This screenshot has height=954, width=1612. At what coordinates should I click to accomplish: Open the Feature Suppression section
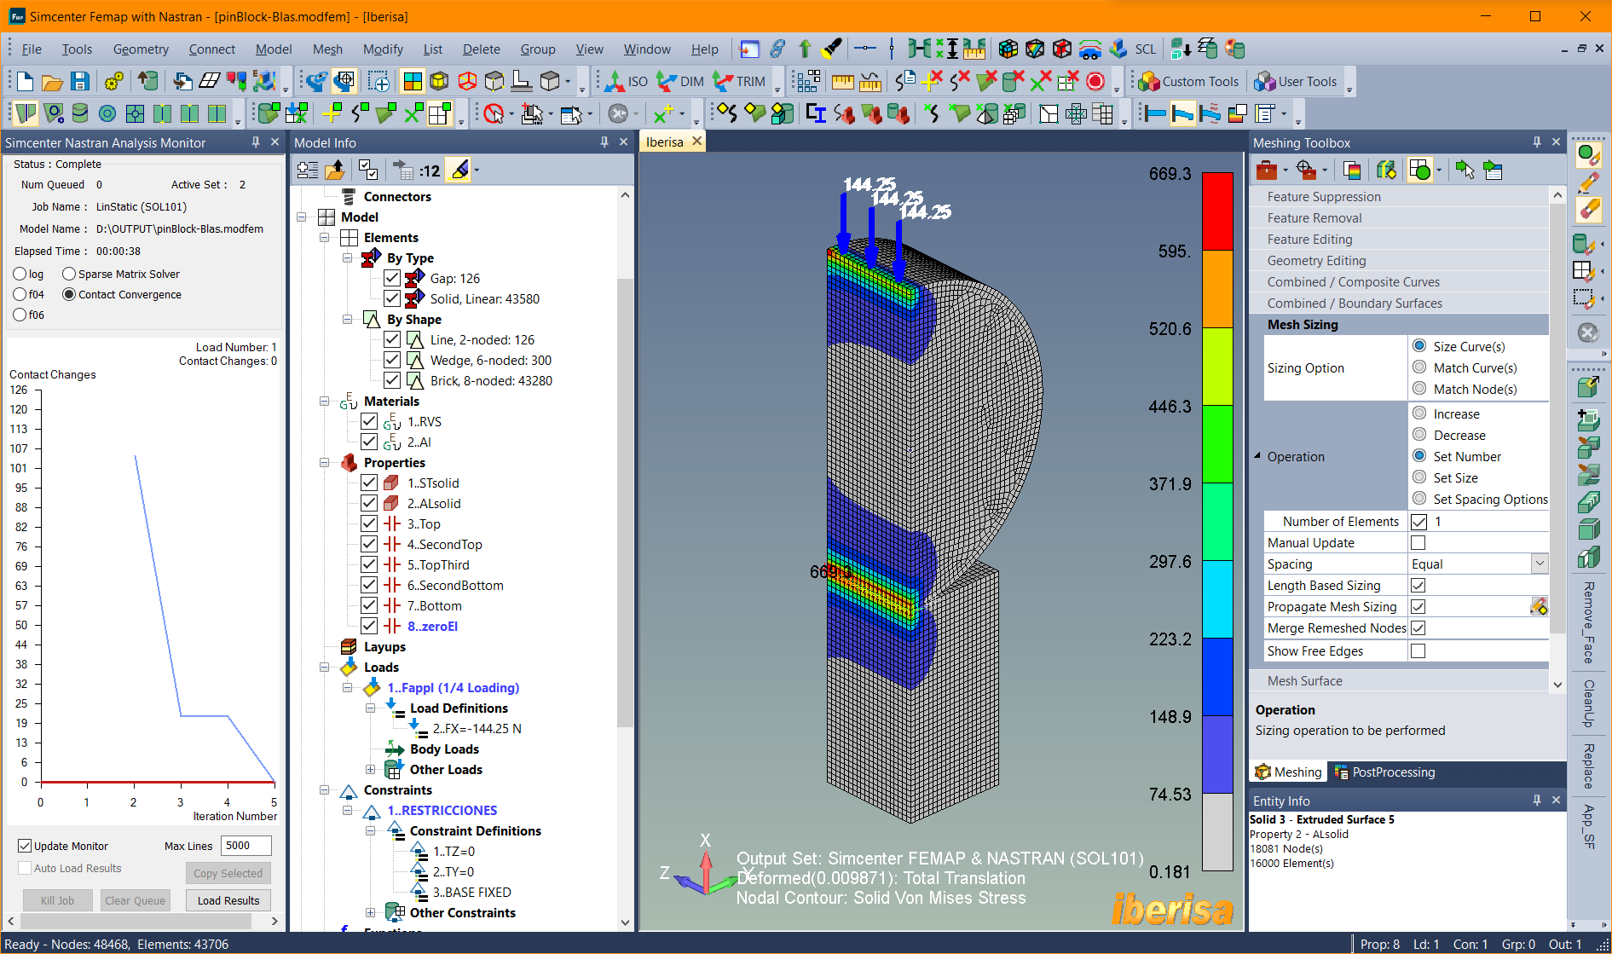click(1399, 196)
